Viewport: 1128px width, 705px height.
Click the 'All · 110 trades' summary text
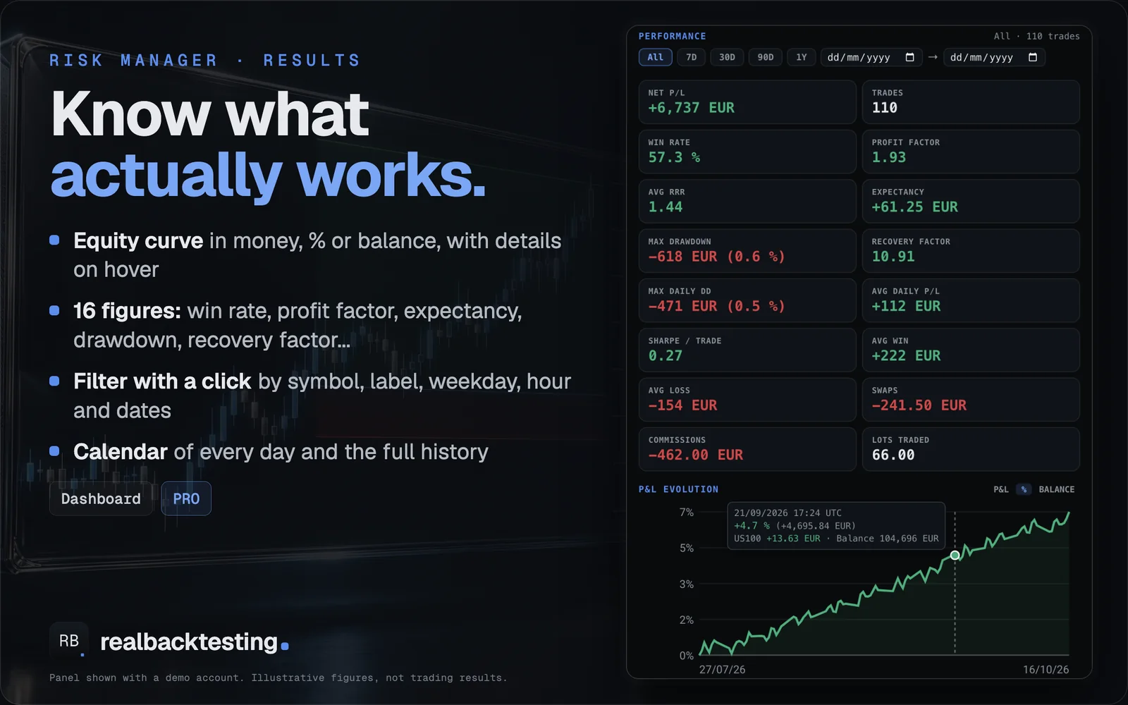coord(1036,36)
